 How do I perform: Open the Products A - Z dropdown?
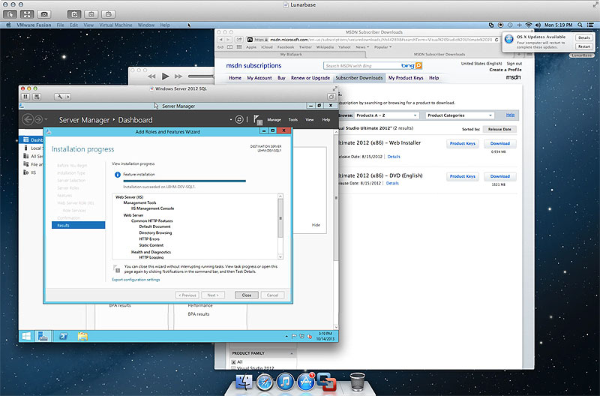386,115
